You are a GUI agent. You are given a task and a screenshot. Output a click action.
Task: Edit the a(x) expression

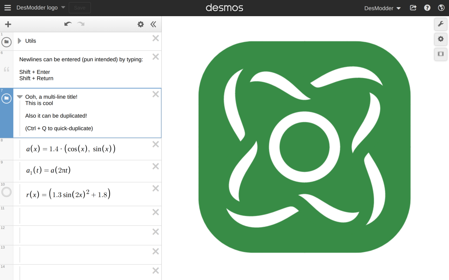(71, 149)
